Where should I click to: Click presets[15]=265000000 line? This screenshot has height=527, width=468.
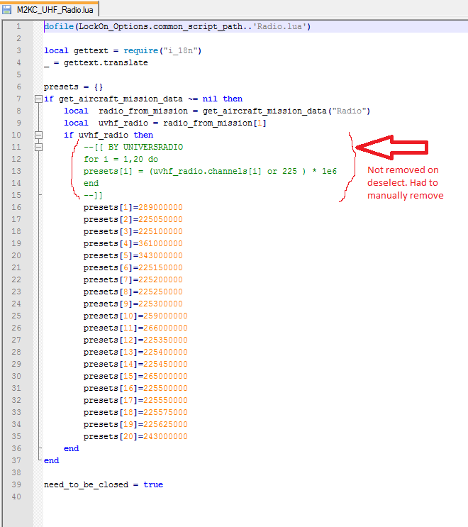pos(135,377)
